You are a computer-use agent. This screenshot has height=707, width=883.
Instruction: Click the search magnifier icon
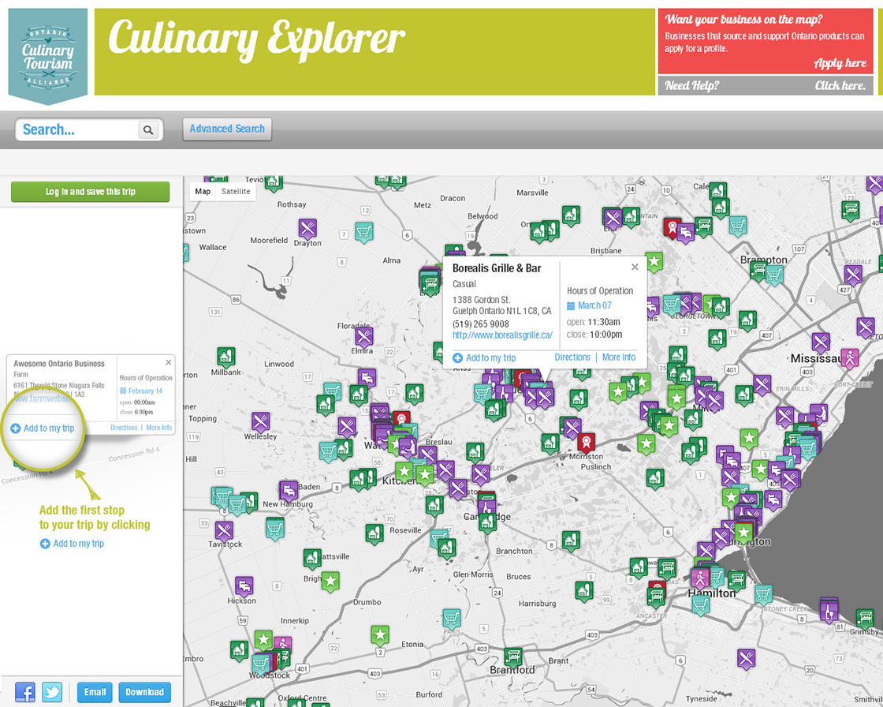point(148,130)
